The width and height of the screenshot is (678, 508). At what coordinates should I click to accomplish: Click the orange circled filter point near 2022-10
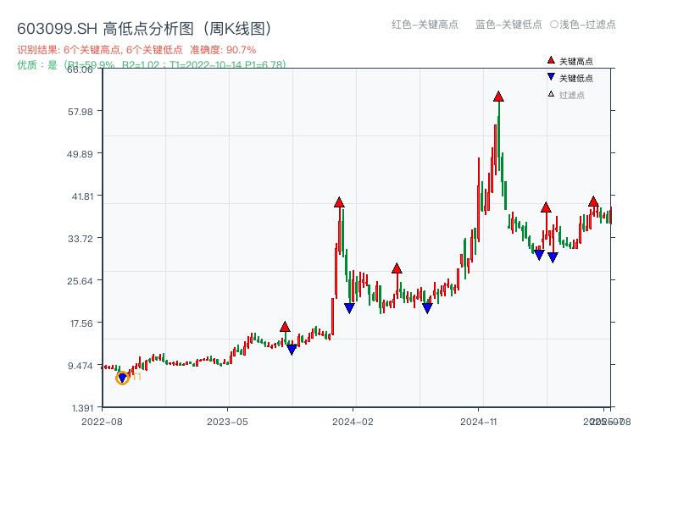121,379
